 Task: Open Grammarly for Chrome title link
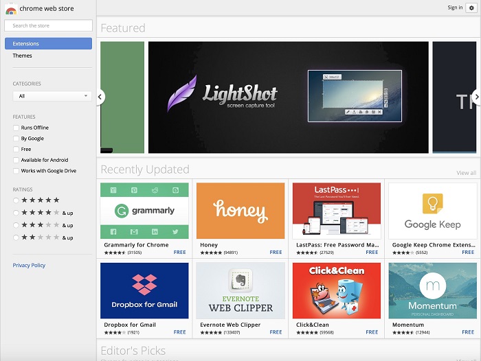click(x=136, y=245)
